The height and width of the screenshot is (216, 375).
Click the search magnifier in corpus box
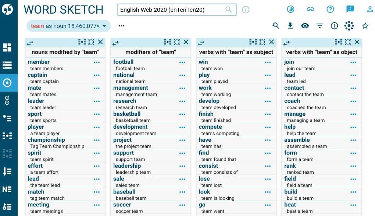click(x=229, y=10)
